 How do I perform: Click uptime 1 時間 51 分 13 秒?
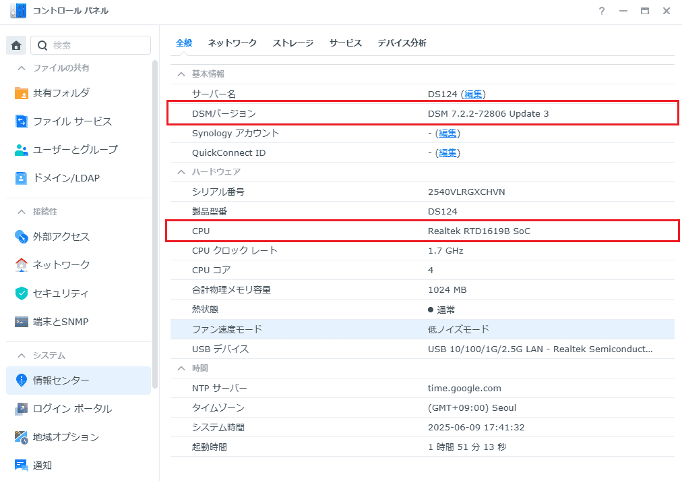(x=467, y=447)
